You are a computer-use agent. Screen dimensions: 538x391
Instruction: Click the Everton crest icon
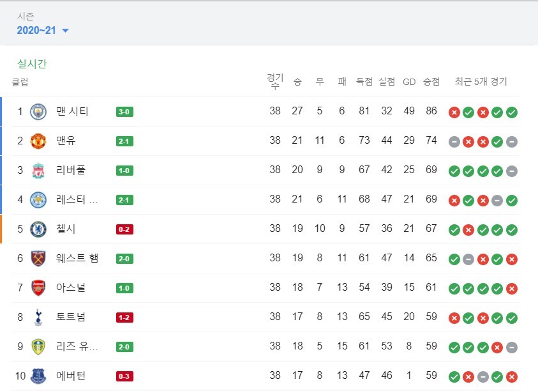tap(38, 376)
